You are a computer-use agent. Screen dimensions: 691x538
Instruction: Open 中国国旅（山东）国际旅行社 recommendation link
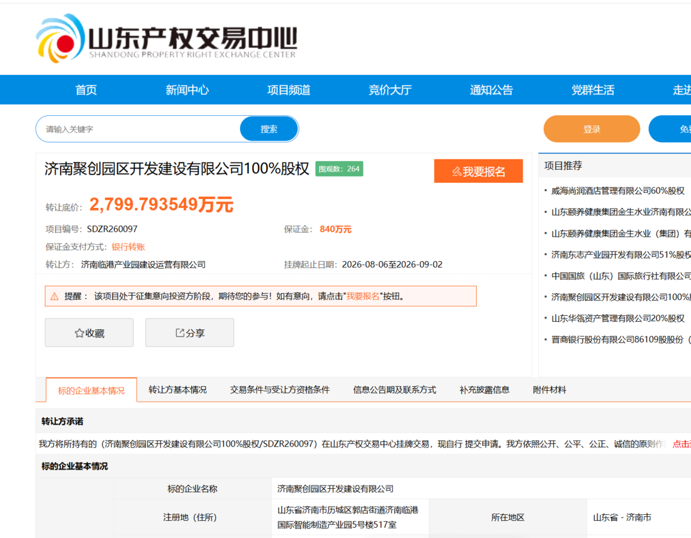(621, 276)
